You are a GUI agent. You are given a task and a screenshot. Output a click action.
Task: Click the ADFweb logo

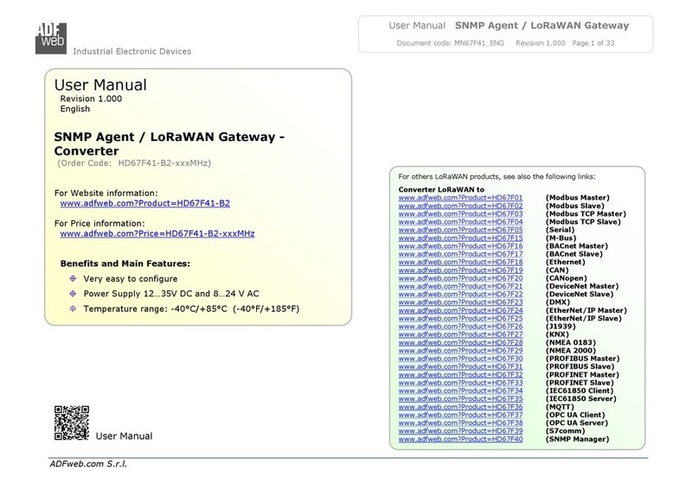click(51, 38)
